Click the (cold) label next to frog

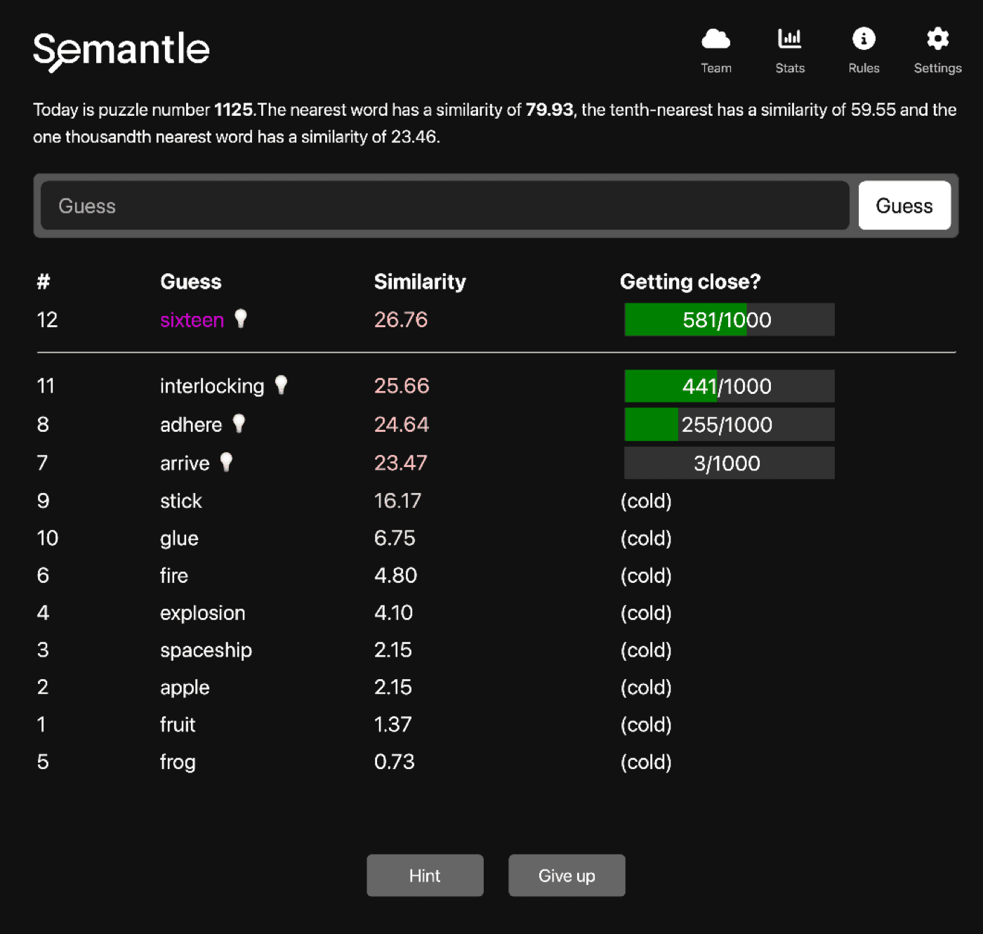tap(645, 761)
